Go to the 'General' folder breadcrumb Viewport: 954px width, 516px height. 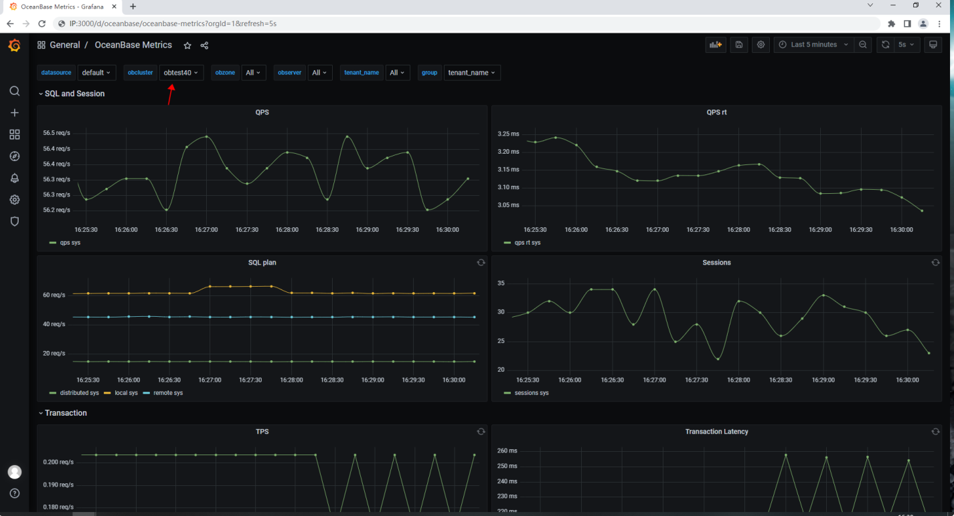(x=65, y=45)
